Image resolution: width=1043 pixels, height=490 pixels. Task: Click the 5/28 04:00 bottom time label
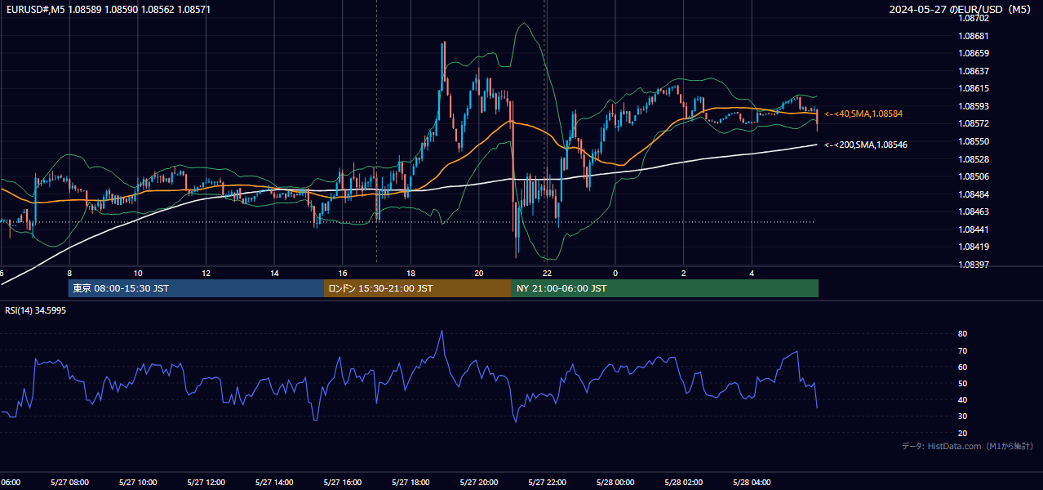click(x=752, y=483)
